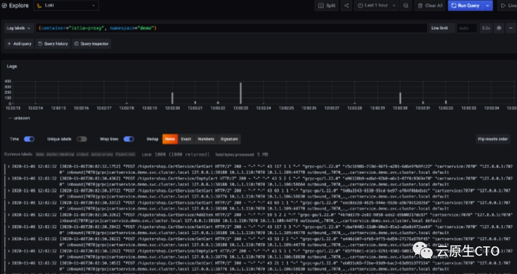Toggle query visibility eye icon
Image resolution: width=517 pixels, height=274 pixels.
click(499, 28)
